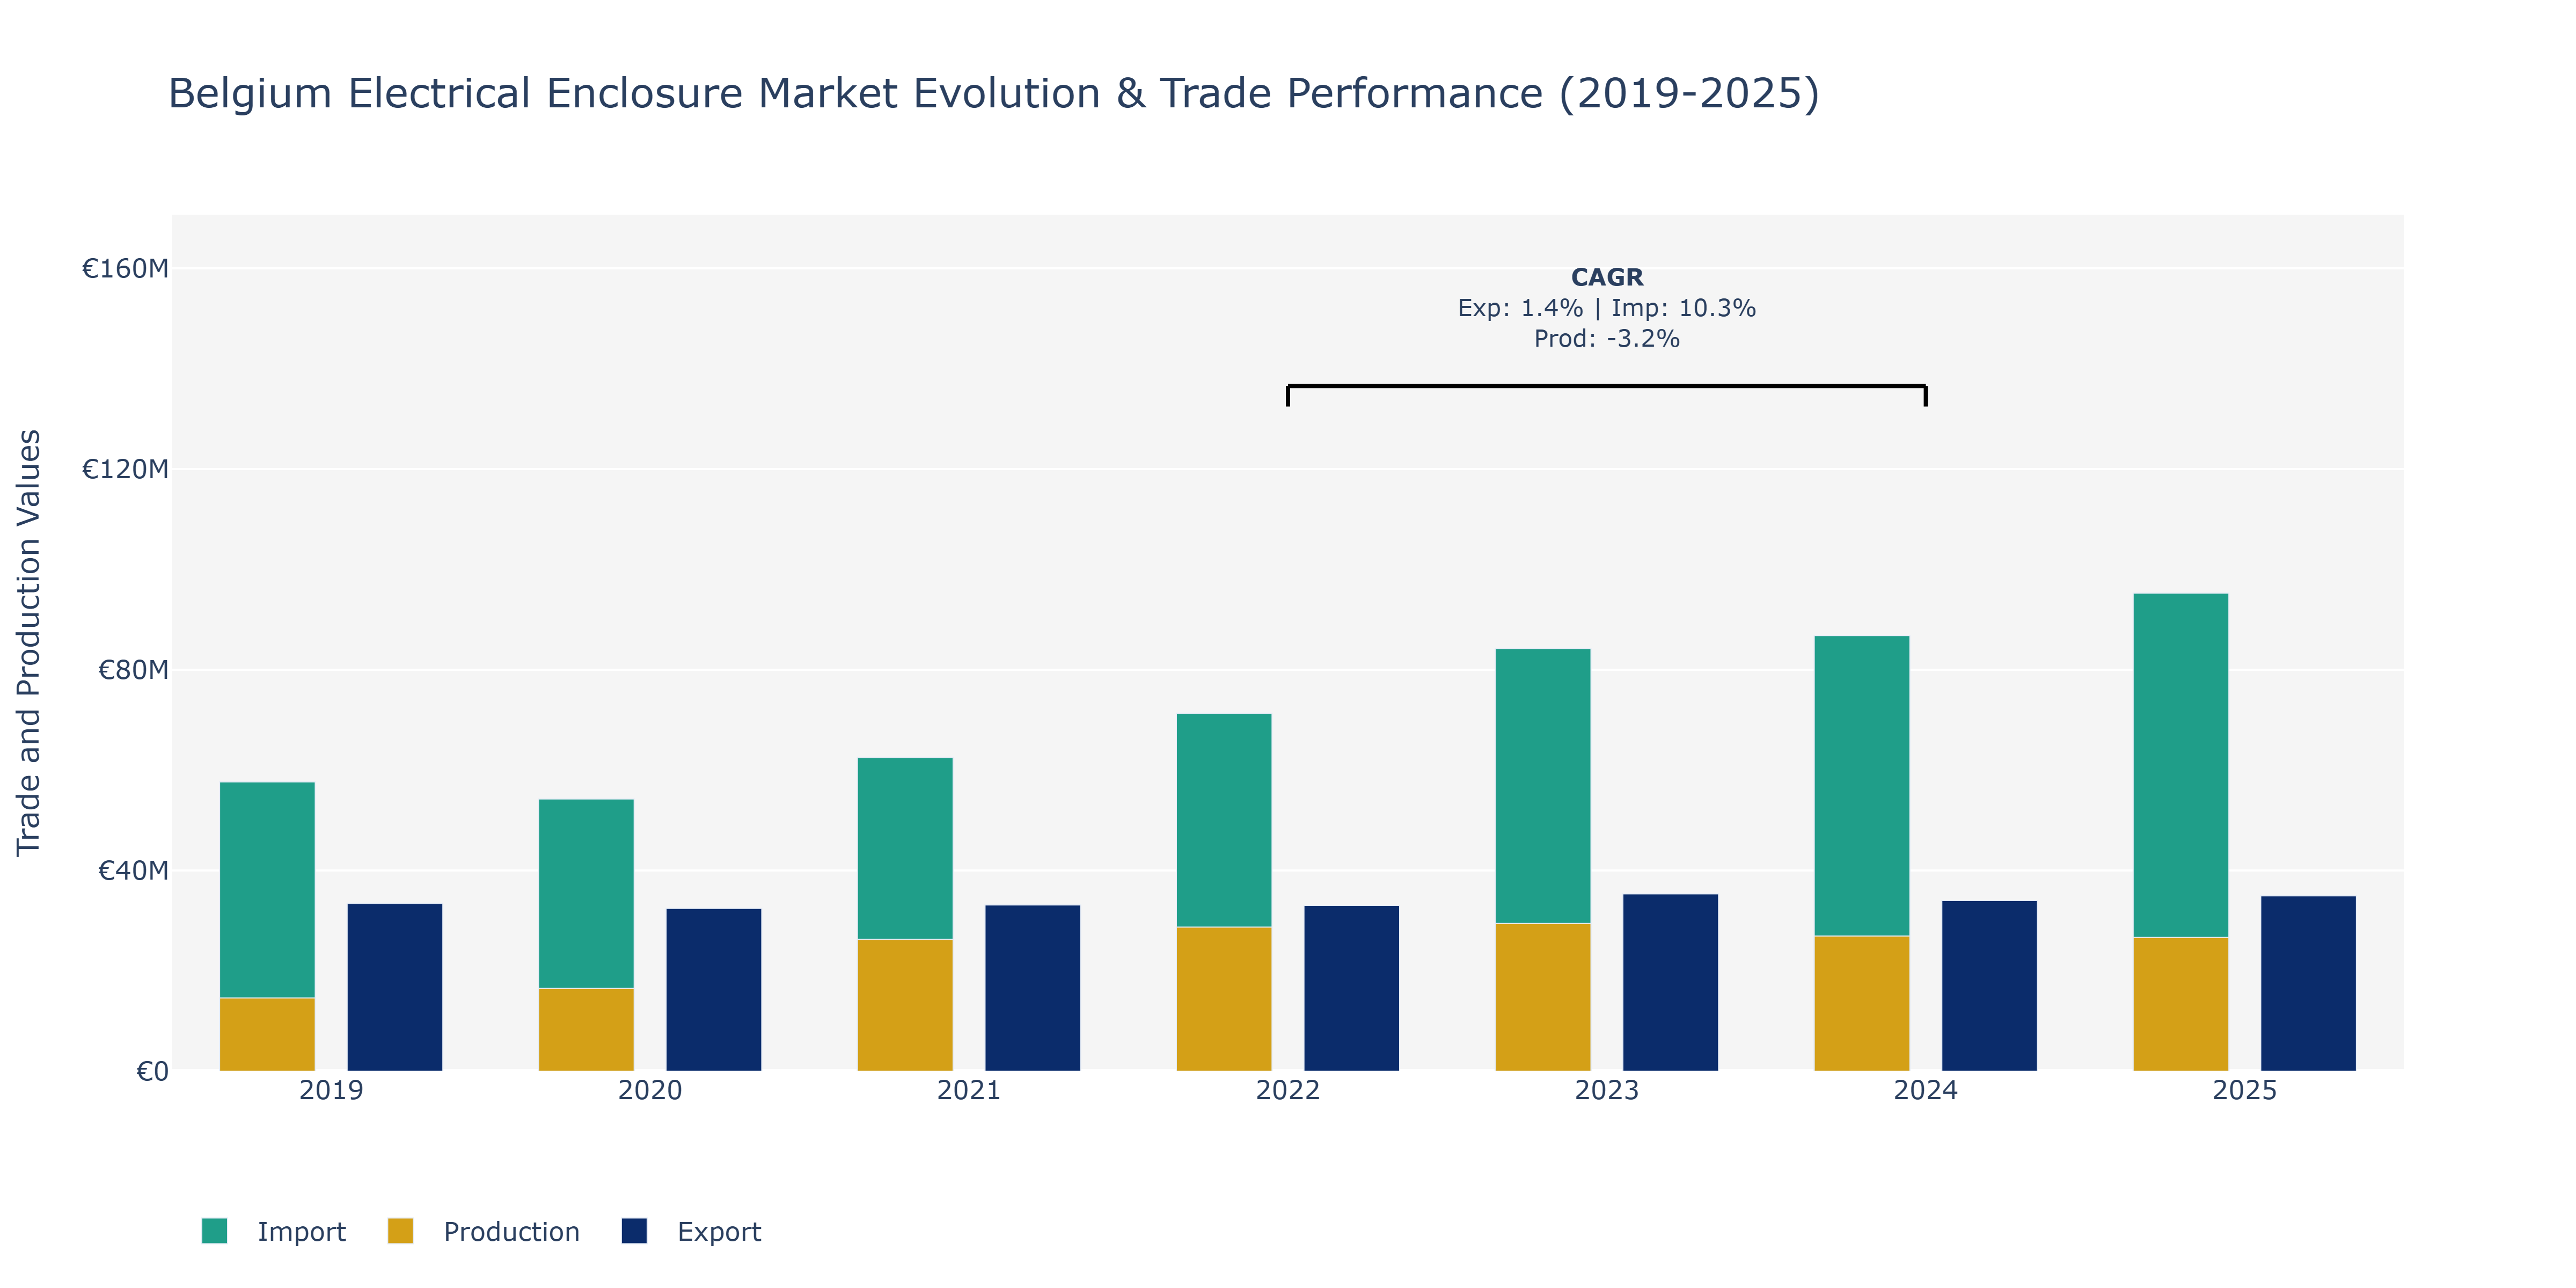Select the 2023 Import bar segment

point(1543,786)
